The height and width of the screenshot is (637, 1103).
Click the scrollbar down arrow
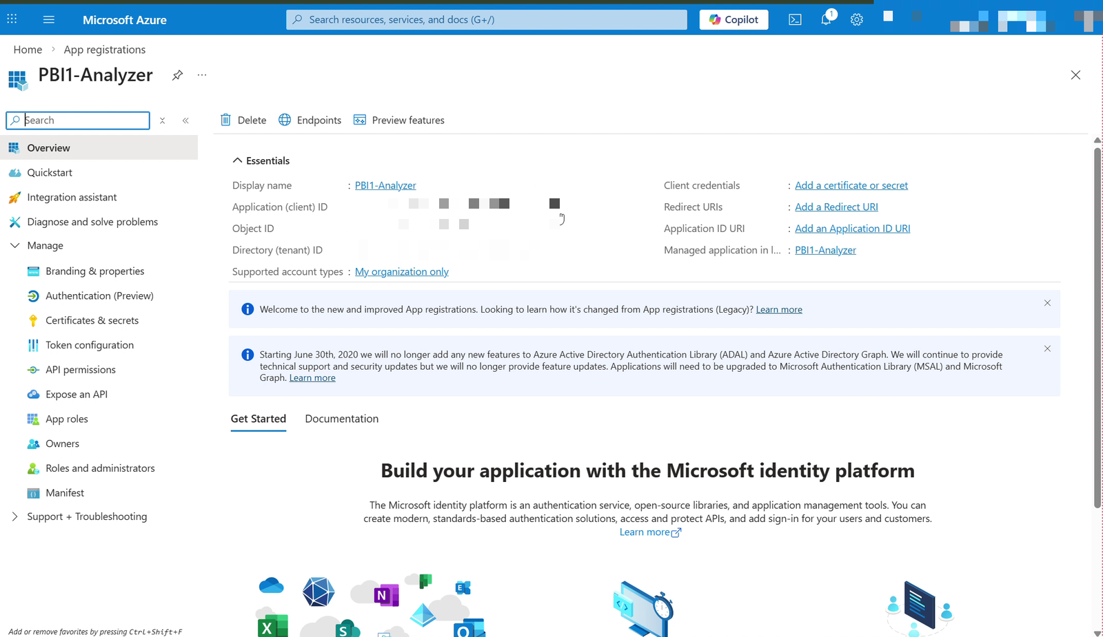pyautogui.click(x=1097, y=633)
